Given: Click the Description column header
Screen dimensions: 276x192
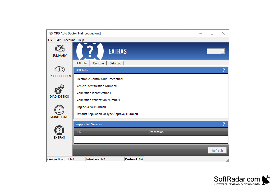Looking at the screenshot, I should pos(156,132).
